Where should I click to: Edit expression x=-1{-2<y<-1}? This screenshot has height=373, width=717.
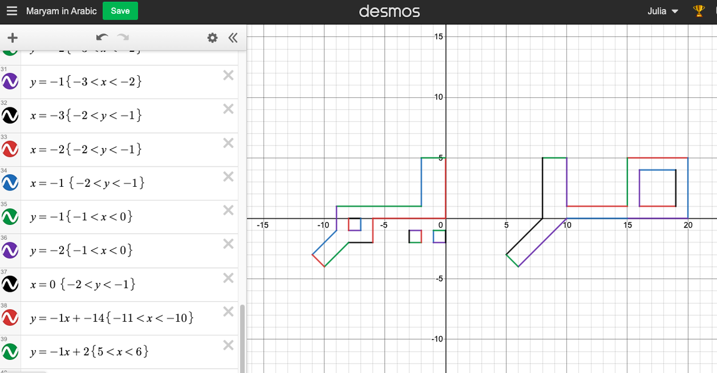pos(87,183)
